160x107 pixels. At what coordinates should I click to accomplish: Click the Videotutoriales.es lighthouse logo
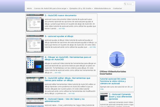(117, 60)
